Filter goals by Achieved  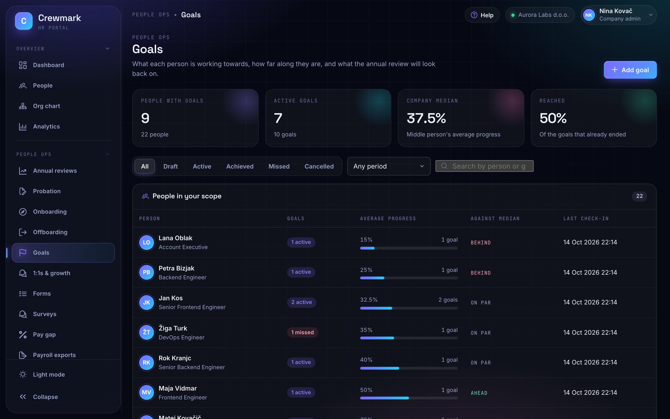(x=240, y=167)
